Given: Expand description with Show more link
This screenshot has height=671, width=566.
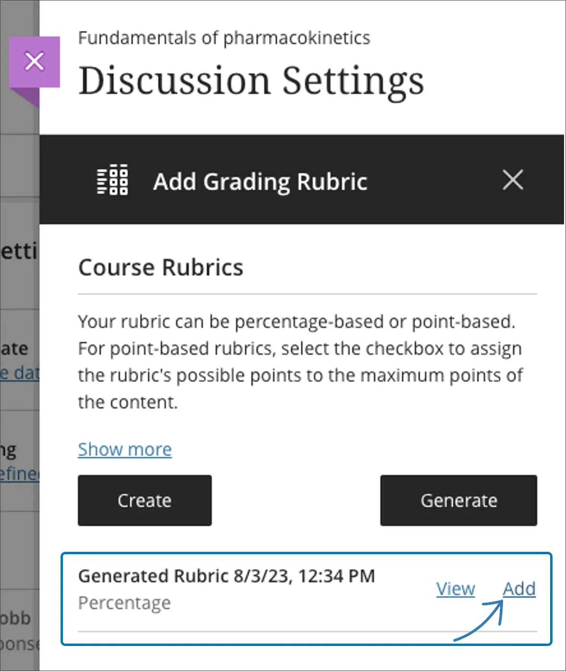Looking at the screenshot, I should 125,449.
